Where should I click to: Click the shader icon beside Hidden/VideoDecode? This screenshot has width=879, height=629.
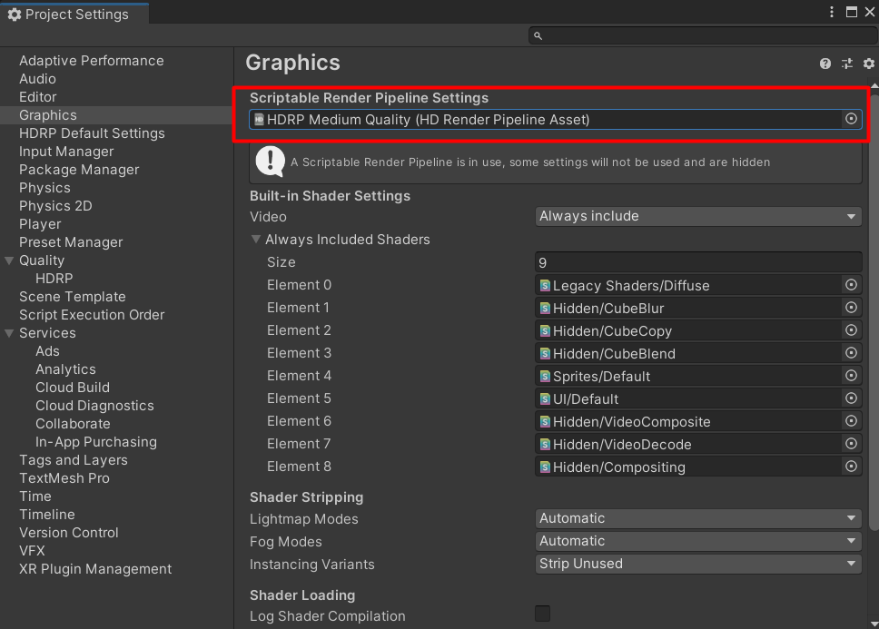[x=545, y=444]
